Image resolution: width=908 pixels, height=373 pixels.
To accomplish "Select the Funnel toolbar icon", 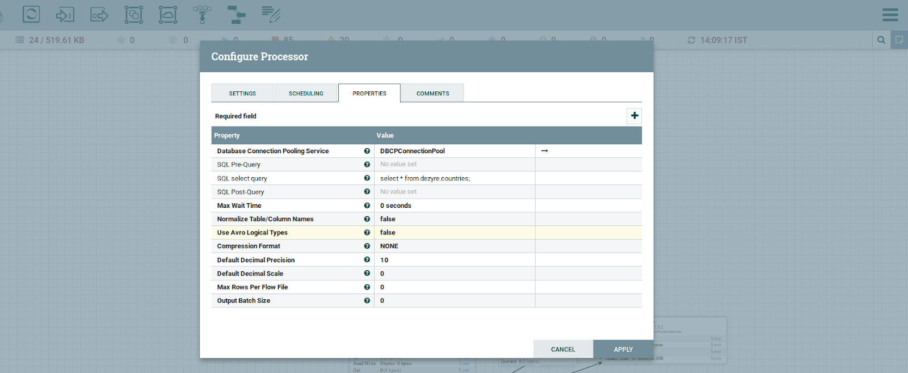I will 202,14.
